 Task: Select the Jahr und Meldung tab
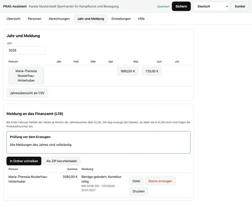(x=91, y=19)
